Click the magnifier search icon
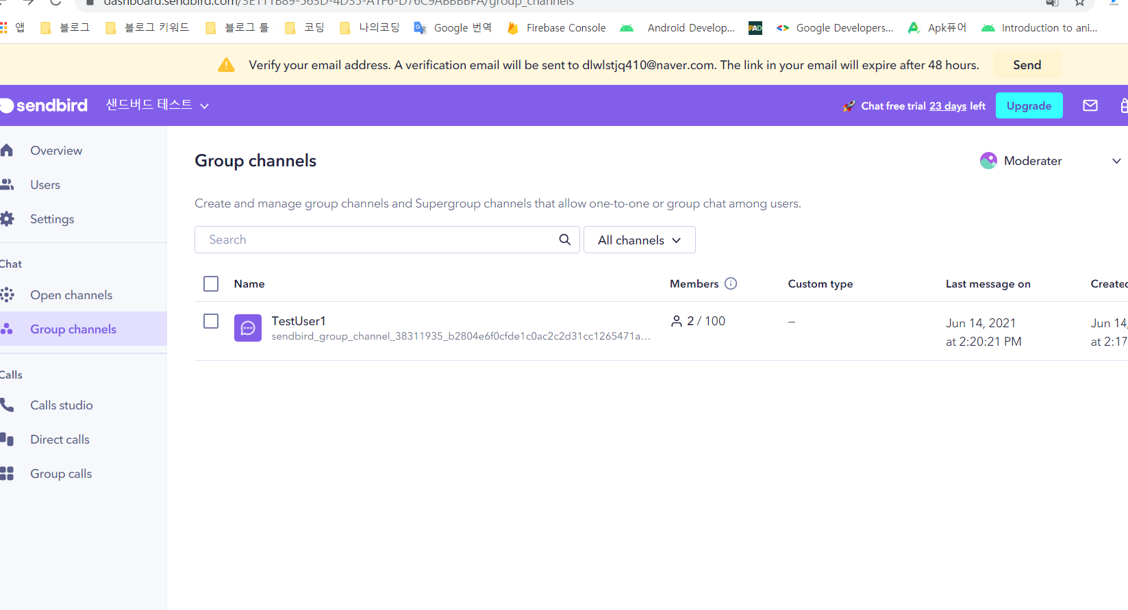The image size is (1128, 610). coord(564,240)
